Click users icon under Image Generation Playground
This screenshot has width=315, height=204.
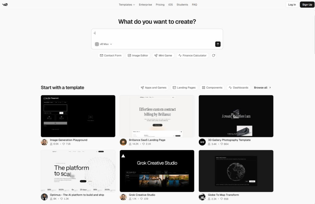51,144
